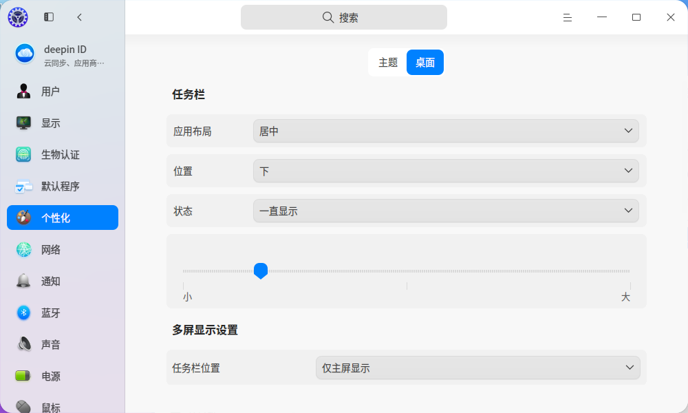The height and width of the screenshot is (413, 688).
Task: Click the 任务栏 section heading
Action: 189,94
